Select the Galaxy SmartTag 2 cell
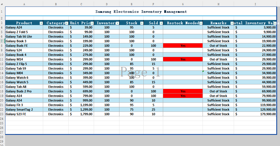The height and width of the screenshot is (146, 280). (24, 109)
